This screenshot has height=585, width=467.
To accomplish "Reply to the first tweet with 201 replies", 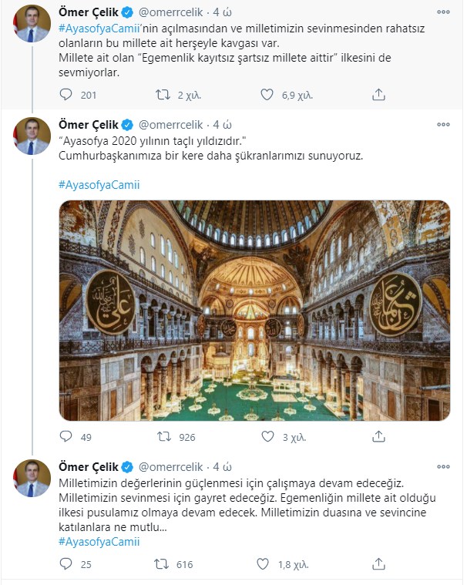I will pos(66,95).
